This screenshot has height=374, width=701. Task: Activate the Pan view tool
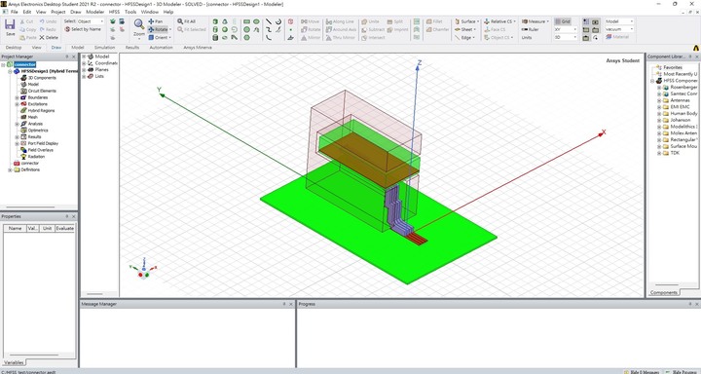pos(156,21)
